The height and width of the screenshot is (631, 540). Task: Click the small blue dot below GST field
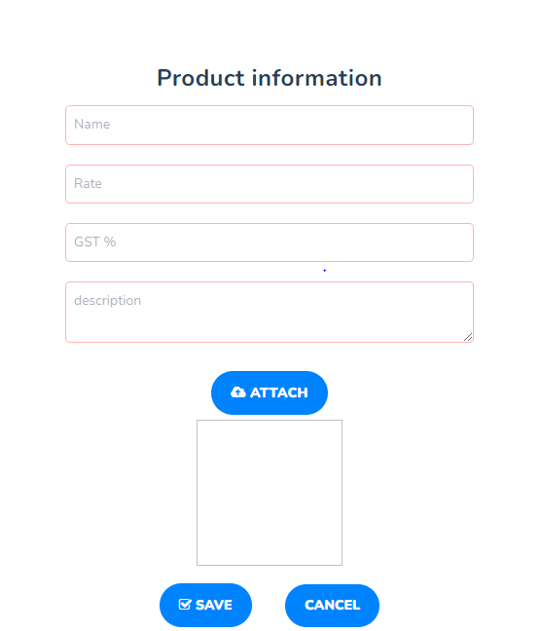coord(324,271)
